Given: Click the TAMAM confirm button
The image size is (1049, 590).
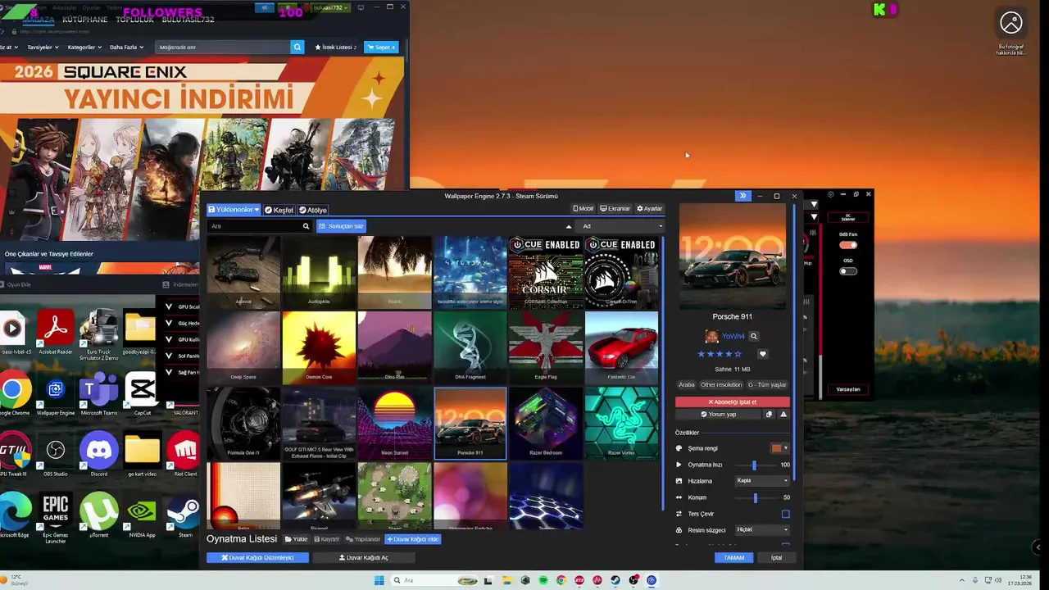Looking at the screenshot, I should tap(733, 557).
